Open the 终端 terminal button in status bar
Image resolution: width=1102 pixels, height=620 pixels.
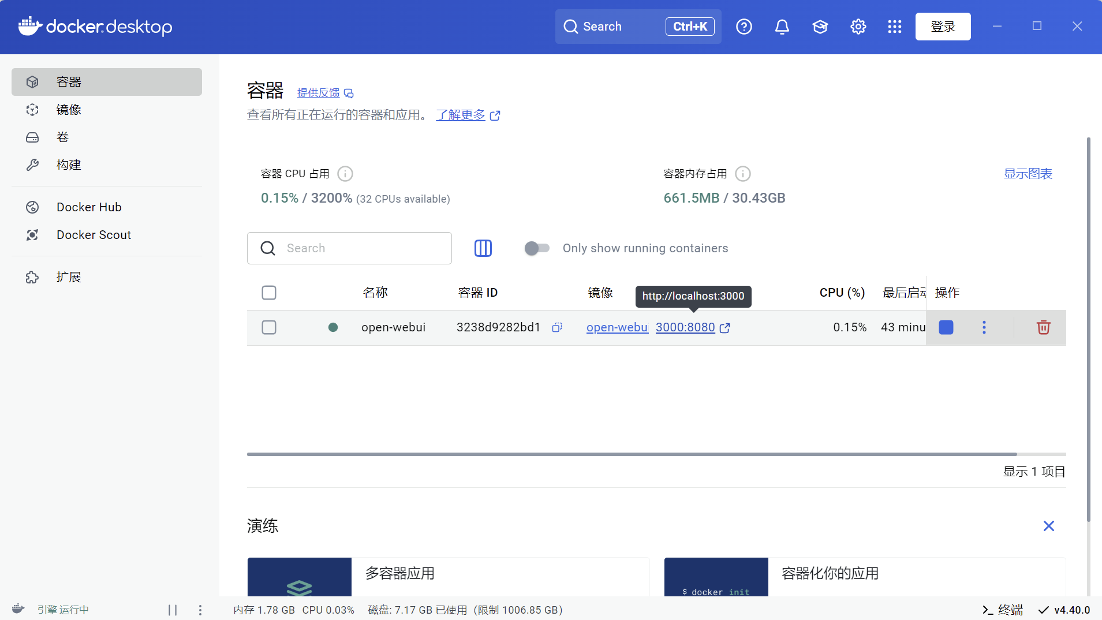pos(1002,610)
